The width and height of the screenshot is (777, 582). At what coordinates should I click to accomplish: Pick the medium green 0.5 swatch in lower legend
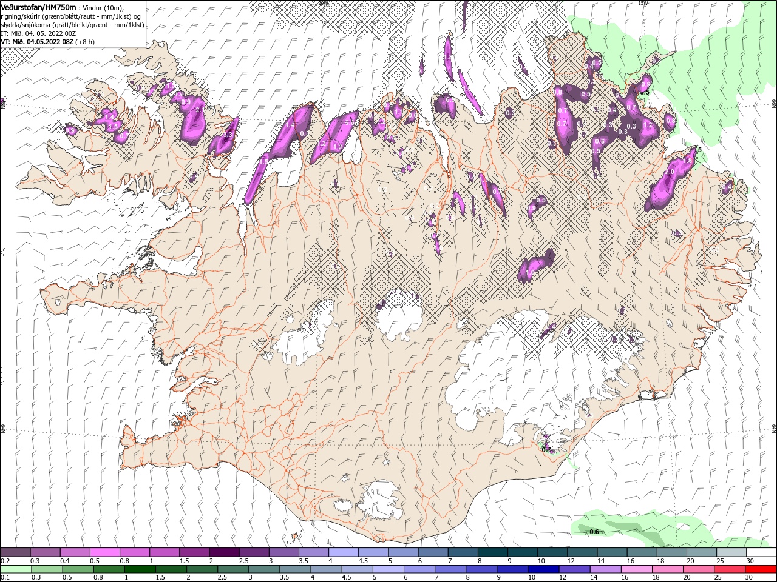tap(78, 569)
